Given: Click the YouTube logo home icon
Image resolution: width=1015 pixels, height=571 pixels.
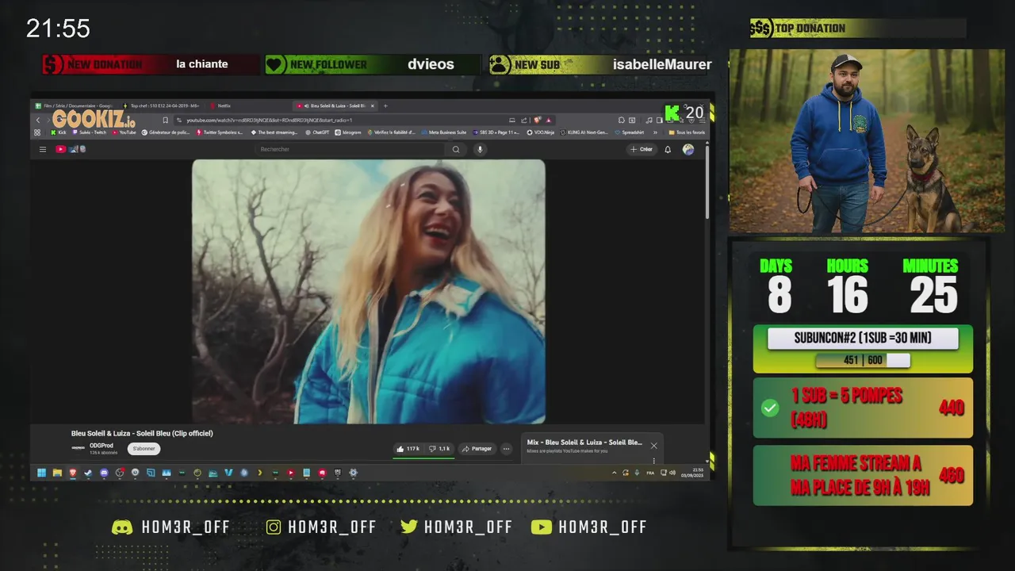Looking at the screenshot, I should (60, 149).
